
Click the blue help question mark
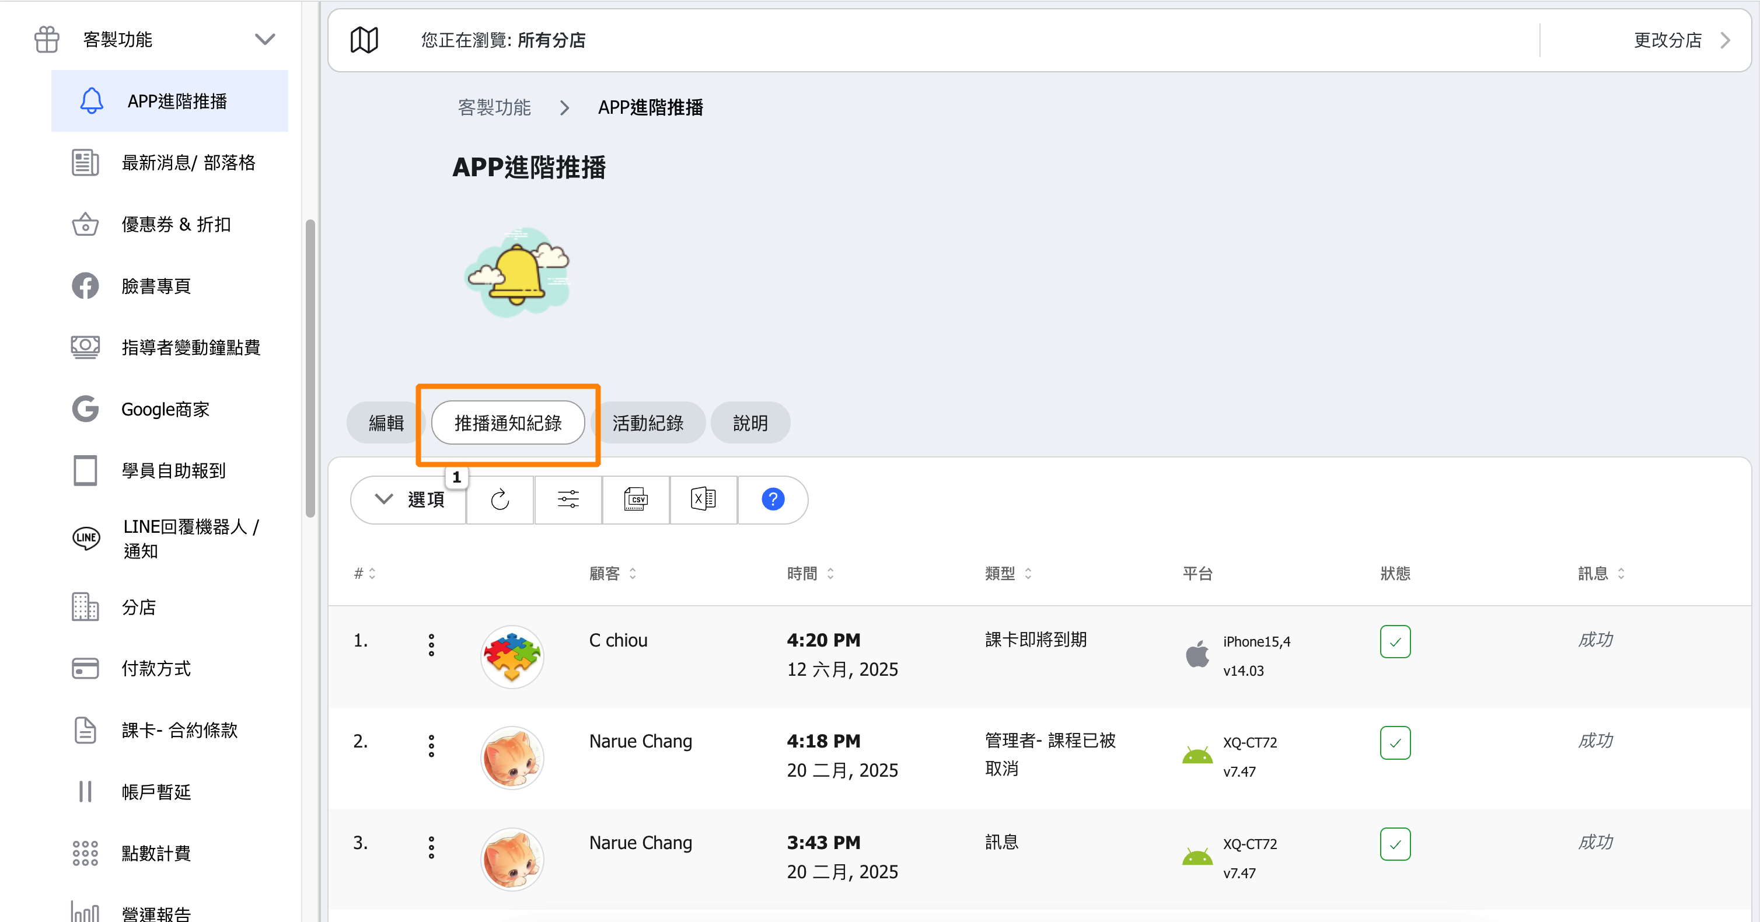(772, 500)
